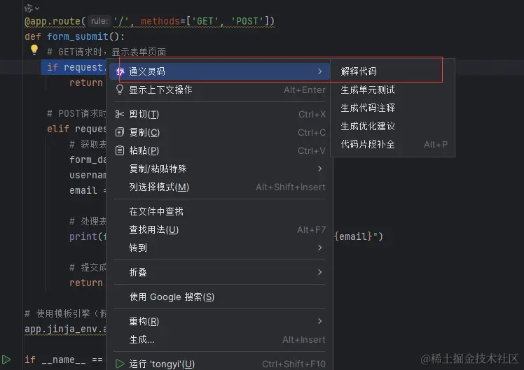Select 在文件中查找 menu item
Screen dimensions: 524x370
tap(219, 211)
